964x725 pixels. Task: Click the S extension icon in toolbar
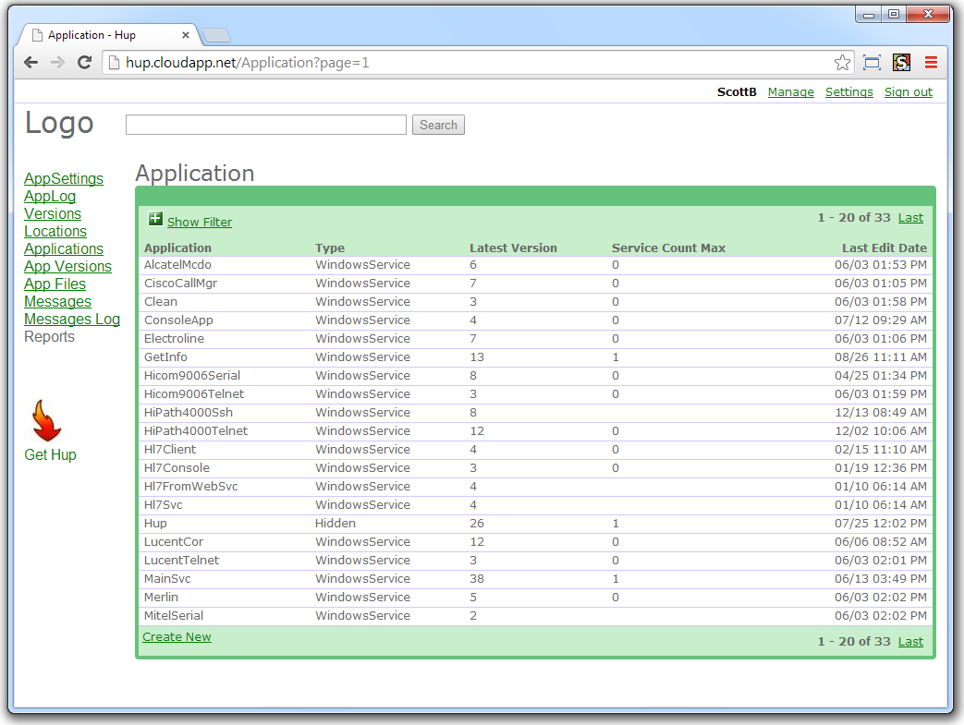pyautogui.click(x=901, y=63)
